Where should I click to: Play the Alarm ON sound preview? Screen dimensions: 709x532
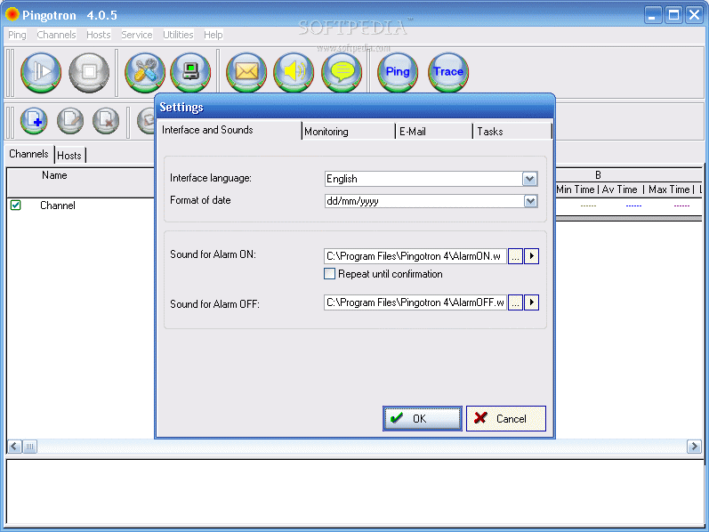[532, 256]
